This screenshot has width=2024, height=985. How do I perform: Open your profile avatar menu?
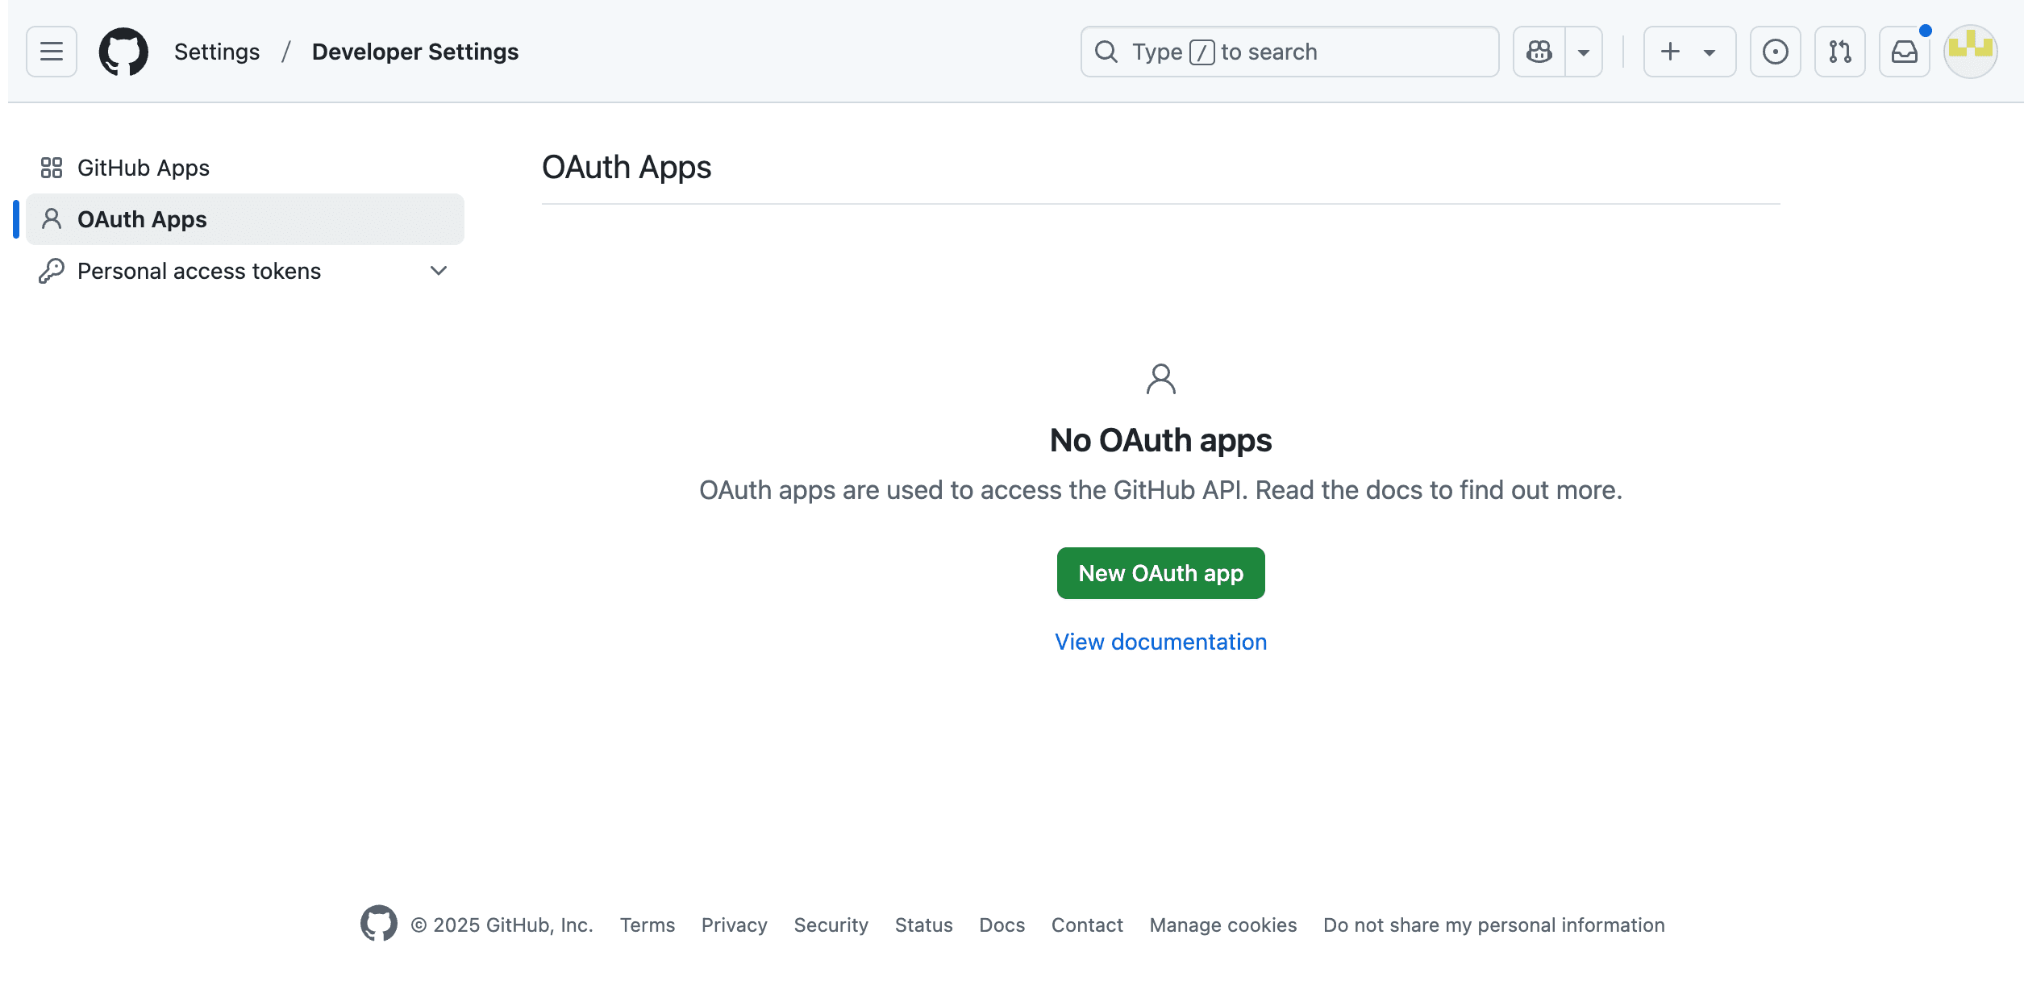point(1970,51)
